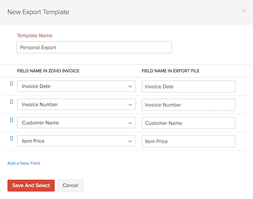
Task: Open the Customer Name field dropdown
Action: pyautogui.click(x=76, y=123)
